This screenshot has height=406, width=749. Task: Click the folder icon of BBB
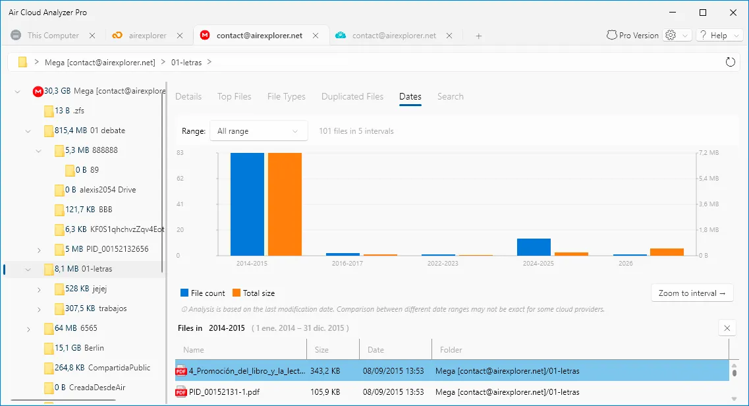pyautogui.click(x=59, y=210)
